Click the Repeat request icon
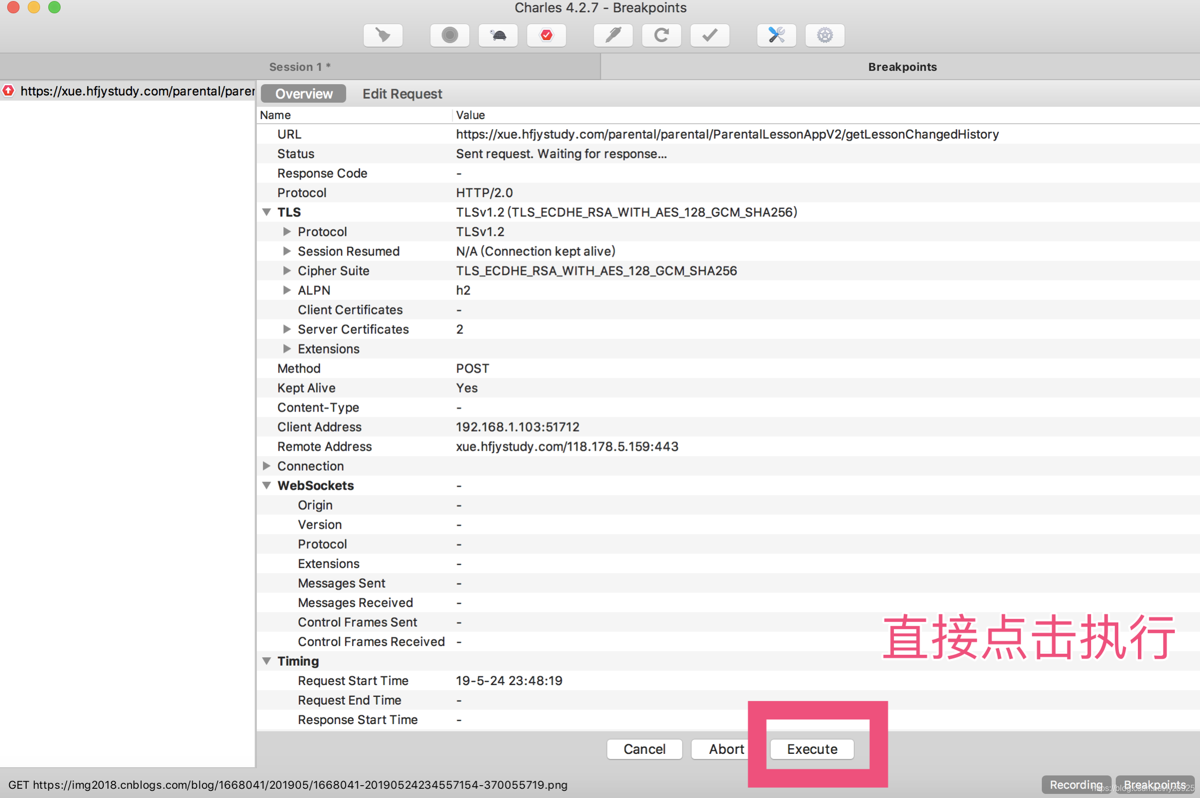The height and width of the screenshot is (798, 1200). point(661,35)
